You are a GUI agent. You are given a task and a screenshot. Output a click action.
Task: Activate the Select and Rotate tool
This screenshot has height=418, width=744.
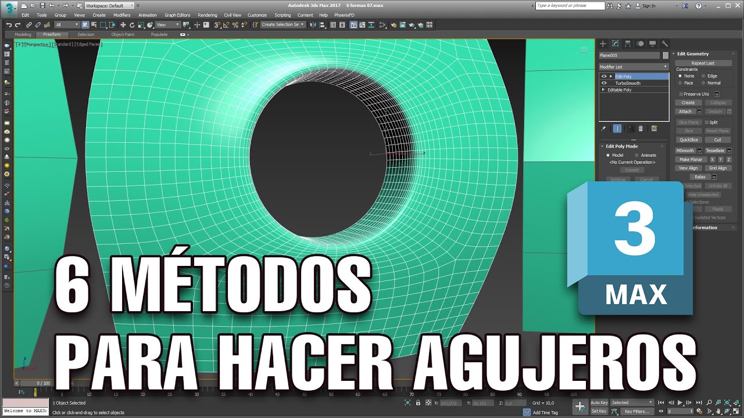(x=132, y=25)
